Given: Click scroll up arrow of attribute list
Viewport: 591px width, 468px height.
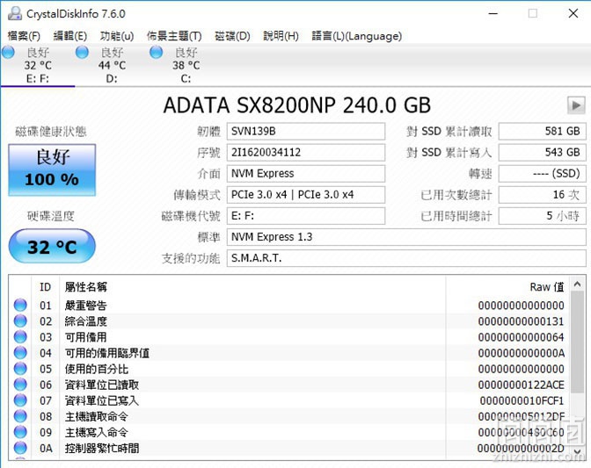Looking at the screenshot, I should click(577, 284).
